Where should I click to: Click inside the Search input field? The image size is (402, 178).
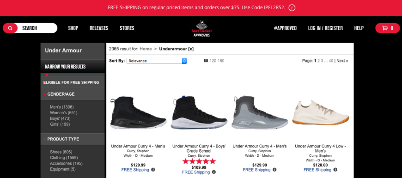tap(37, 28)
